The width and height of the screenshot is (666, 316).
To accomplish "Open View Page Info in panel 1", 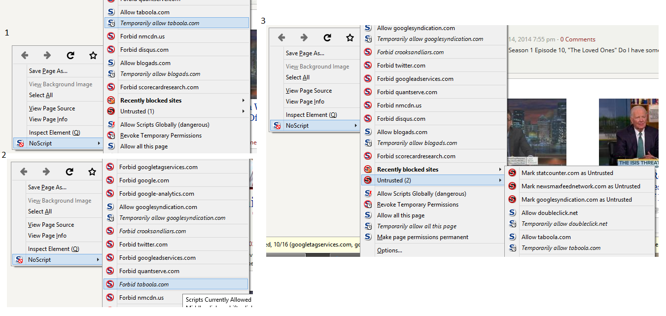I will (x=48, y=119).
